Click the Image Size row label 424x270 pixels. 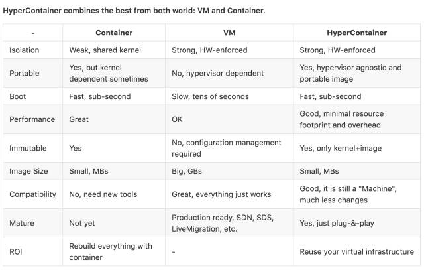[x=28, y=171]
